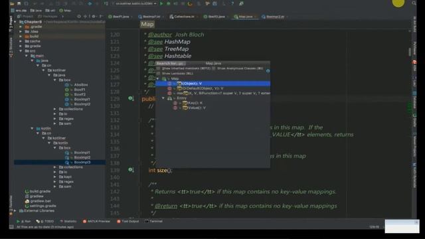Click the Map class icon in popup tree

coord(164,78)
